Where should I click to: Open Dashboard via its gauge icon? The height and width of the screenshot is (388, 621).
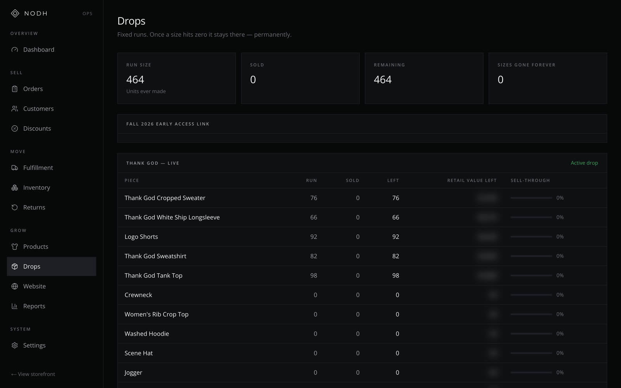15,50
